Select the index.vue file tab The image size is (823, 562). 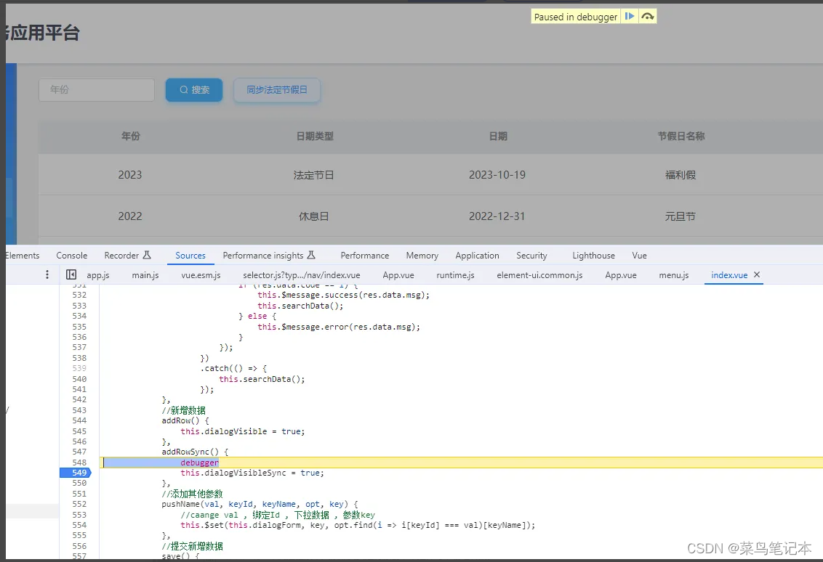tap(729, 274)
